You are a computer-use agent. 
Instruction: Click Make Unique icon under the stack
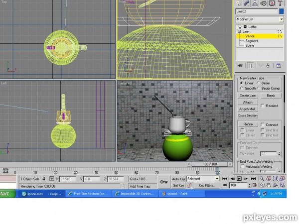click(x=261, y=66)
